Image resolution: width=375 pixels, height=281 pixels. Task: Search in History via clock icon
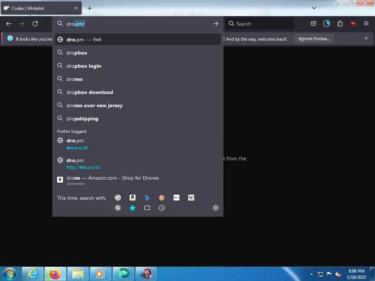point(161,208)
